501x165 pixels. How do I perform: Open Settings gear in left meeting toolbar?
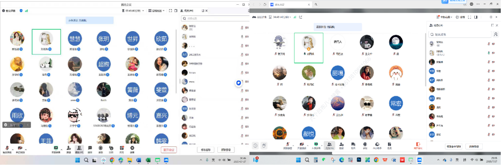(x=132, y=148)
